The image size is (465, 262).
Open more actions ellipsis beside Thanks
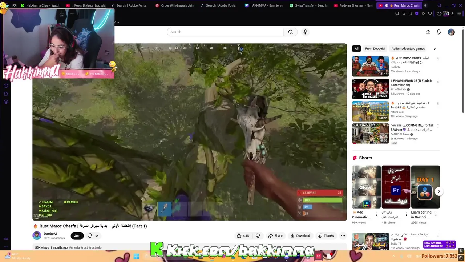click(x=343, y=235)
